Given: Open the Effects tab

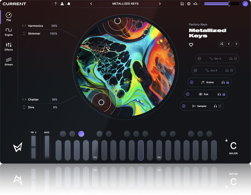Looking at the screenshot, I should click(8, 46).
